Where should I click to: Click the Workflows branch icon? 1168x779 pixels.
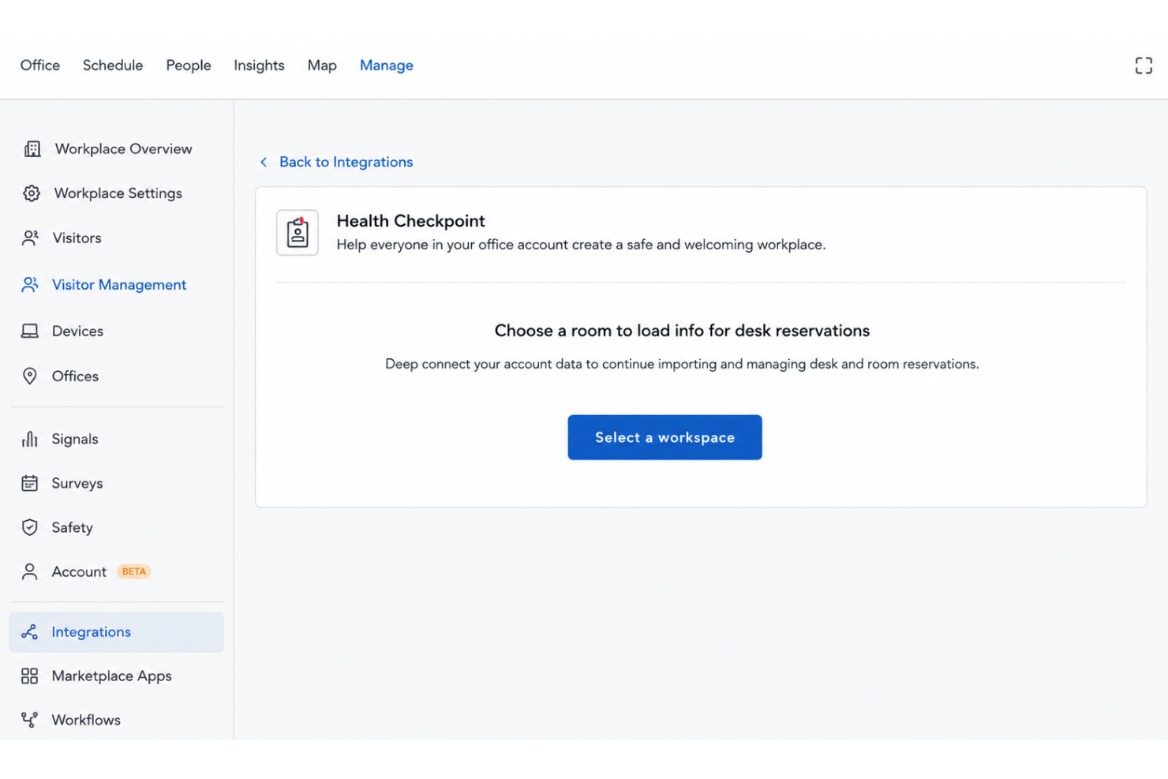(30, 720)
